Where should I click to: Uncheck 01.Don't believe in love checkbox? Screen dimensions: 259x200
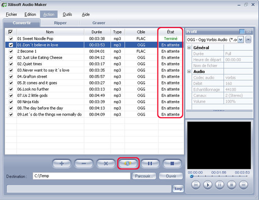click(11, 45)
